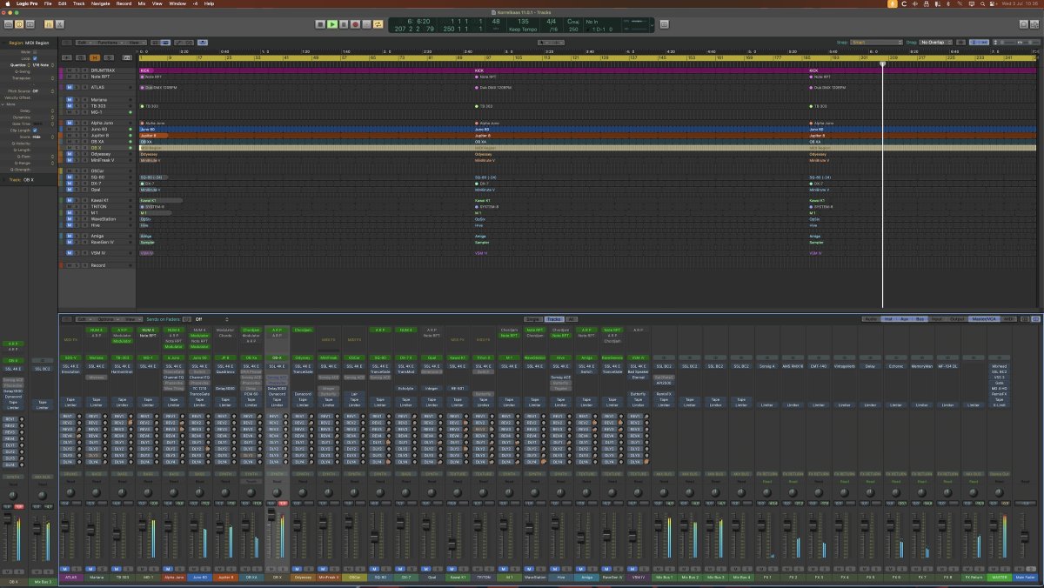This screenshot has width=1044, height=588.
Task: Click the Duplicate Track icon beside plus
Action: tap(80, 57)
